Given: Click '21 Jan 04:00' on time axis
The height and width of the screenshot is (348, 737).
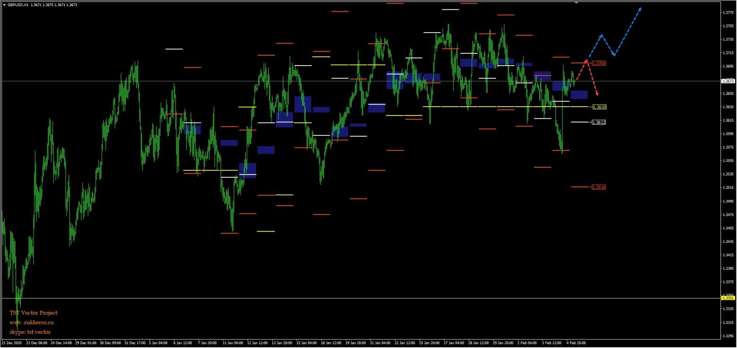Looking at the screenshot, I should [x=380, y=343].
